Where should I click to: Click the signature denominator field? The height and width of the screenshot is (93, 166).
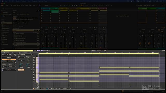(x=7, y=66)
